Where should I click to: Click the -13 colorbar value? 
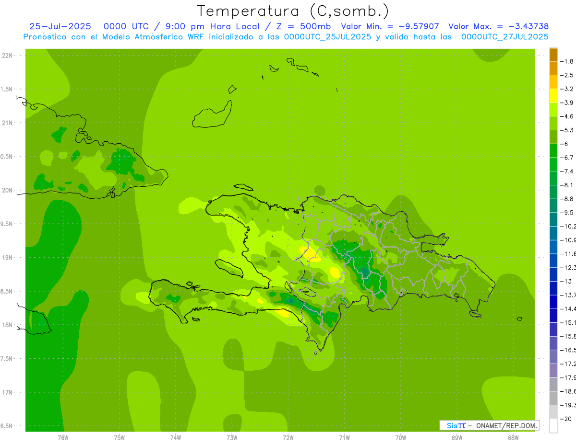[x=566, y=281]
